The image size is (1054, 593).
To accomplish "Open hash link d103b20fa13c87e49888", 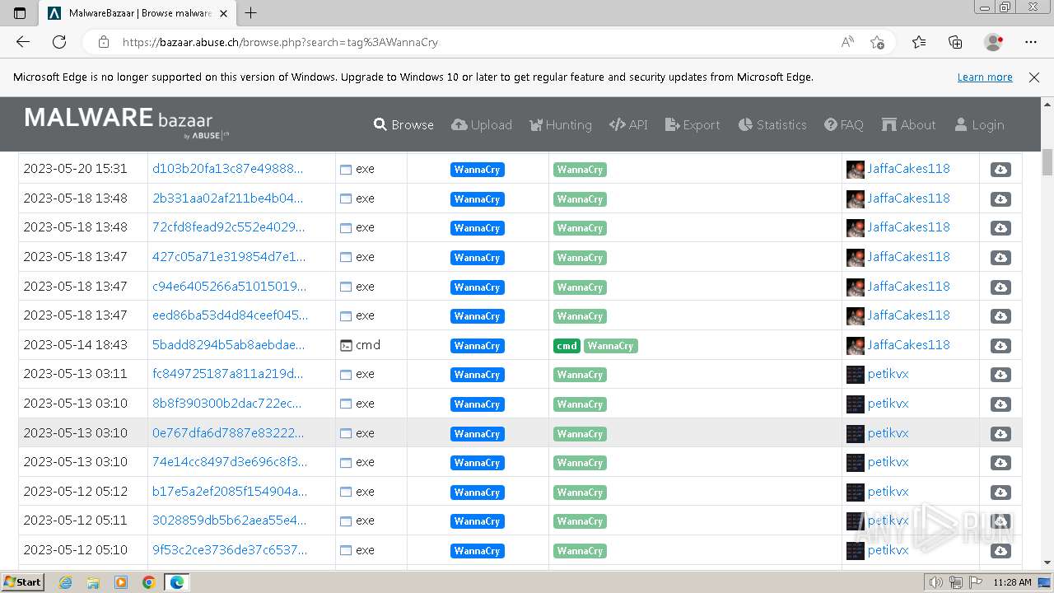I will pyautogui.click(x=228, y=169).
